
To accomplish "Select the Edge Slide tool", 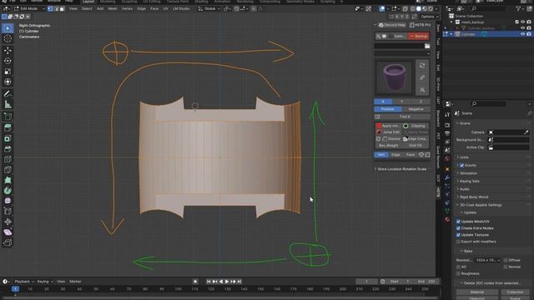I will (8, 212).
